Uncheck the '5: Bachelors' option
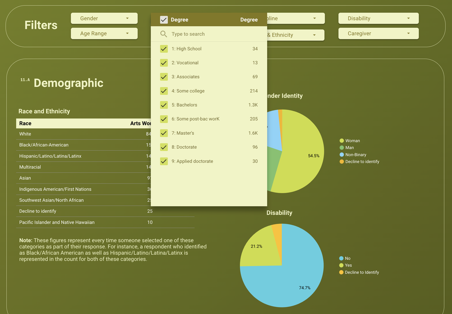This screenshot has width=452, height=314. coord(164,105)
